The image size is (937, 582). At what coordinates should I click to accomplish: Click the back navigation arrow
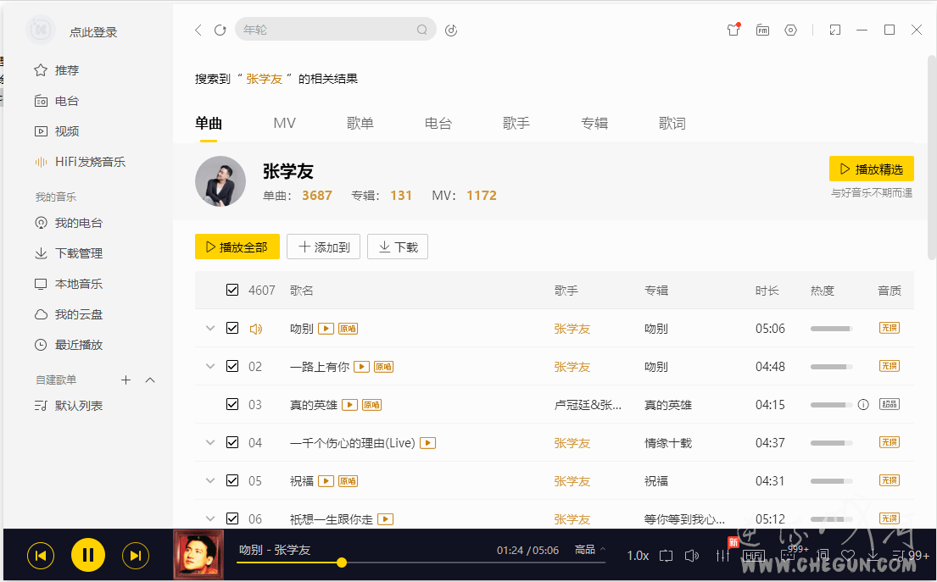point(198,30)
